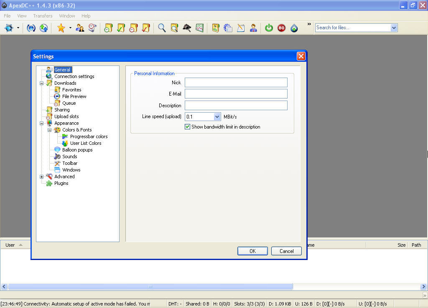This screenshot has height=308, width=428.
Task: Click the Shutdown power icon
Action: coord(269,28)
